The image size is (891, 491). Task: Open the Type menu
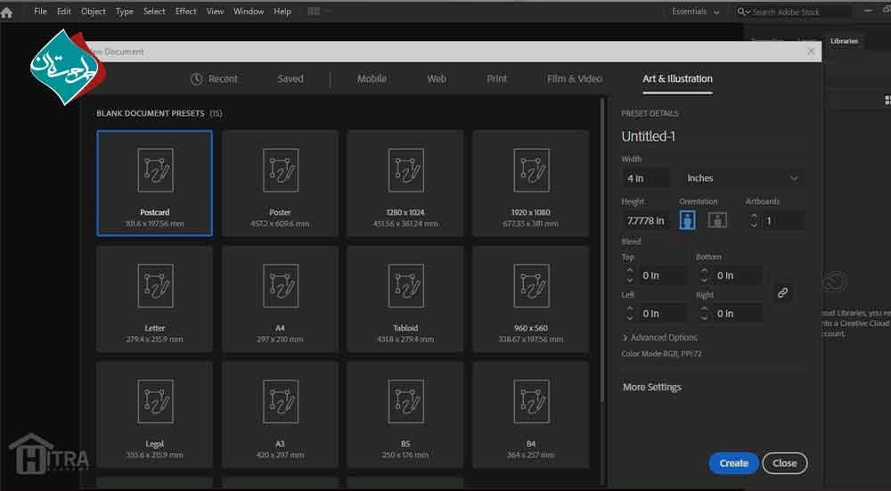click(x=125, y=12)
